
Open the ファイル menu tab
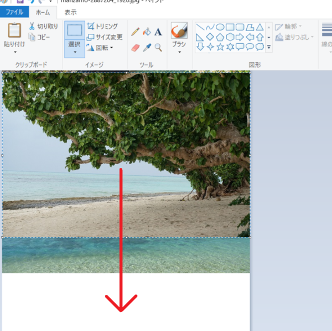14,12
